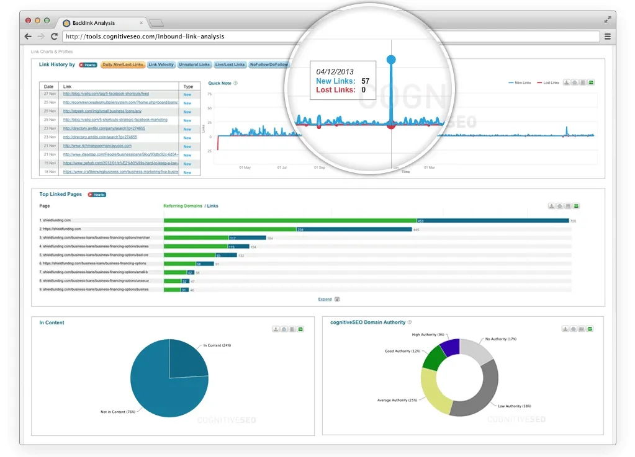This screenshot has height=457, width=635.
Task: Open the cognitiveSEO Domain Authority help icon
Action: (408, 322)
